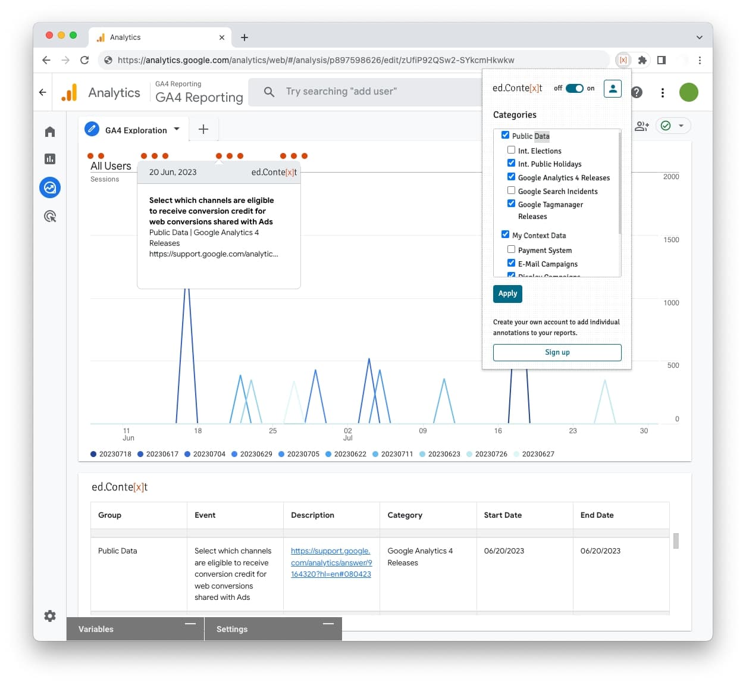Screen dimensions: 746x685
Task: Open the support.google.com link in table
Action: click(331, 562)
